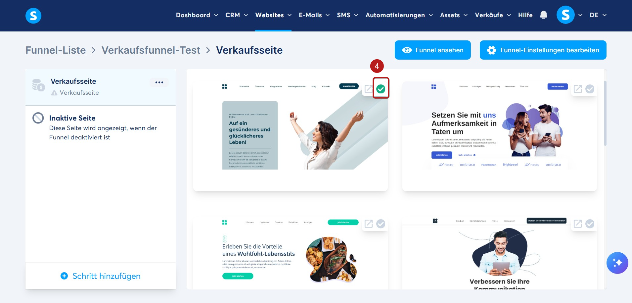Open the Websites menu
This screenshot has height=303, width=632.
point(273,15)
